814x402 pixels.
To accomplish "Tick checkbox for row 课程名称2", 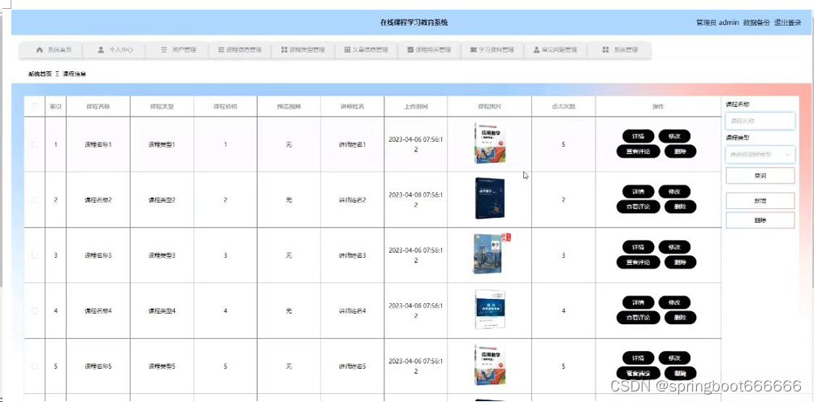I will (x=35, y=199).
